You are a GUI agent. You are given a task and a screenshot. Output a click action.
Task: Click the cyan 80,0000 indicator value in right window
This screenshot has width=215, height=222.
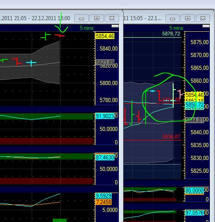pos(194,191)
